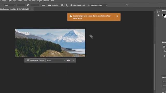This screenshot has width=166, height=93.
Task: Dismiss the terms of use warning
Action: (x=117, y=16)
